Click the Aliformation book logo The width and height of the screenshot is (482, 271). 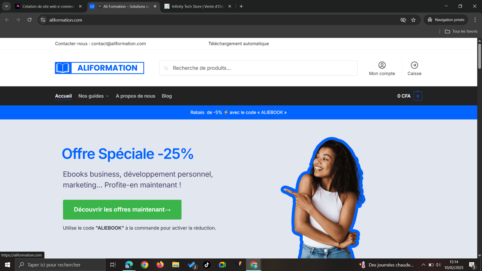pos(99,68)
